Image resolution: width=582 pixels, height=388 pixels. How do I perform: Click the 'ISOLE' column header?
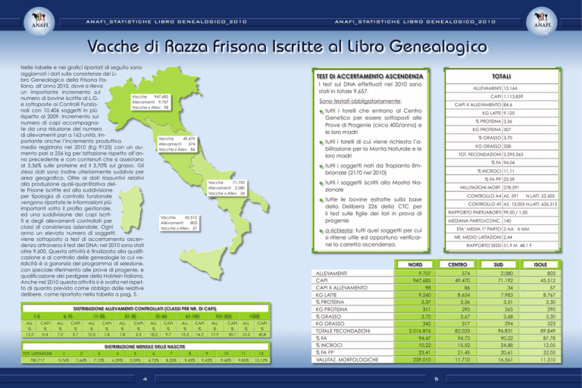[540, 264]
